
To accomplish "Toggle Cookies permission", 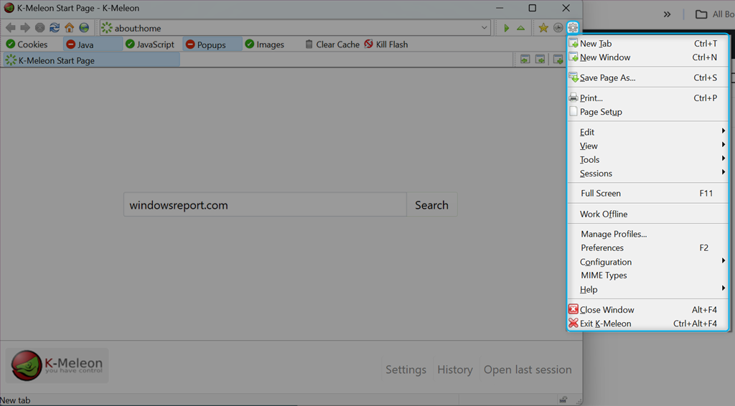I will point(27,44).
